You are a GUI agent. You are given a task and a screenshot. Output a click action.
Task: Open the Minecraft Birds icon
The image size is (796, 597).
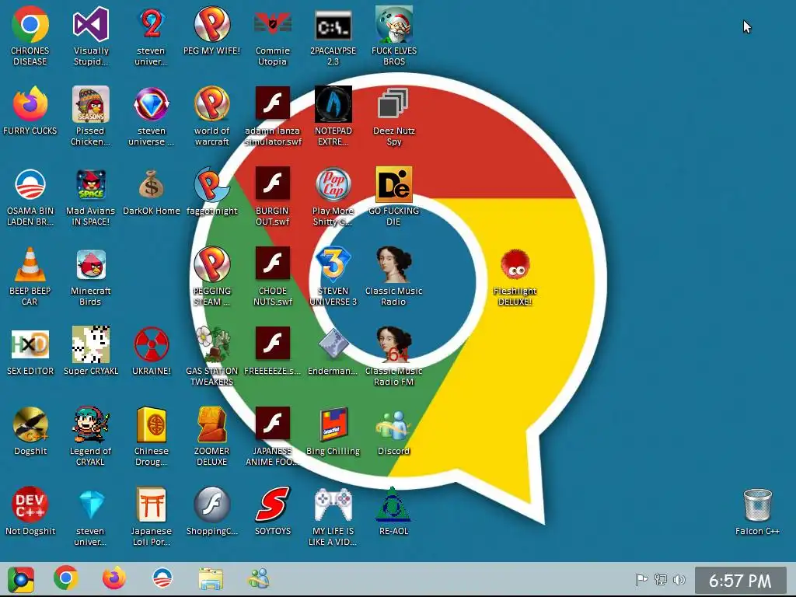pos(90,264)
